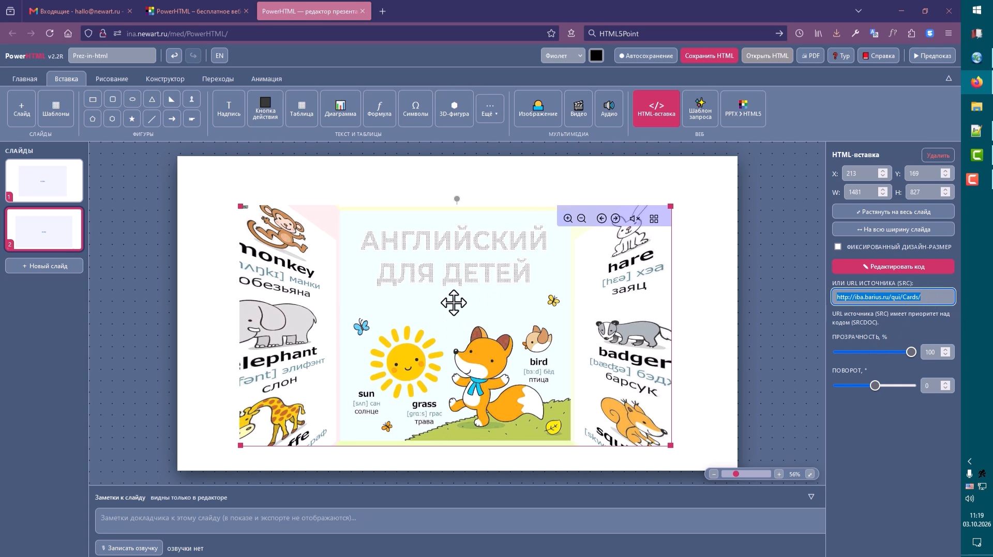Screen dimensions: 993x557
Task: Insert an Аудио file
Action: click(609, 109)
